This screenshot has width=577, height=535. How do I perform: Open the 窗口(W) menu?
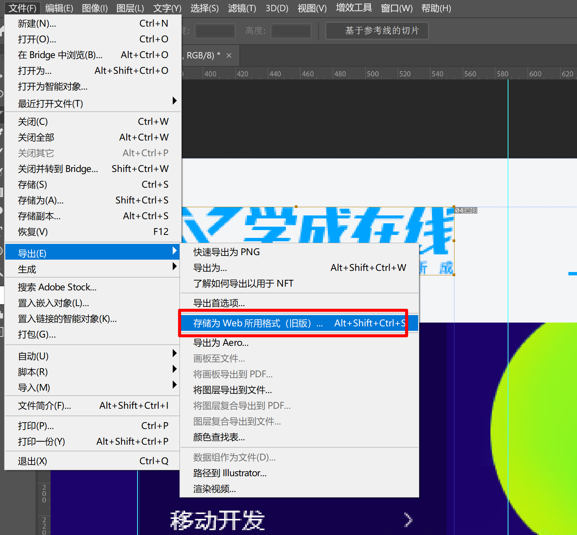tap(396, 8)
